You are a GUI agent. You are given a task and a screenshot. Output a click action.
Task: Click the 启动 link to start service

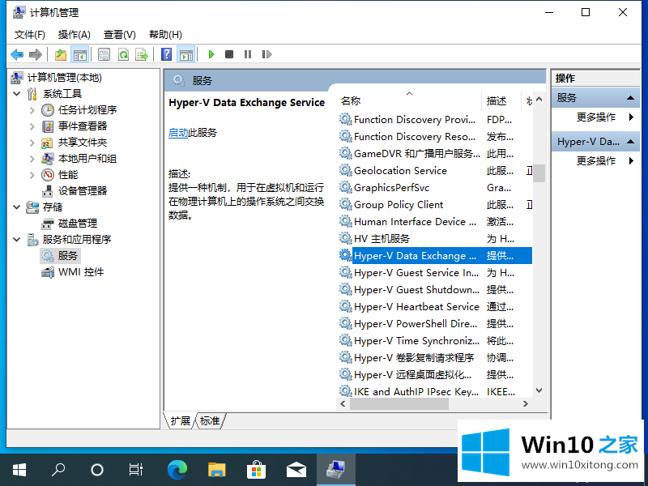(x=178, y=133)
